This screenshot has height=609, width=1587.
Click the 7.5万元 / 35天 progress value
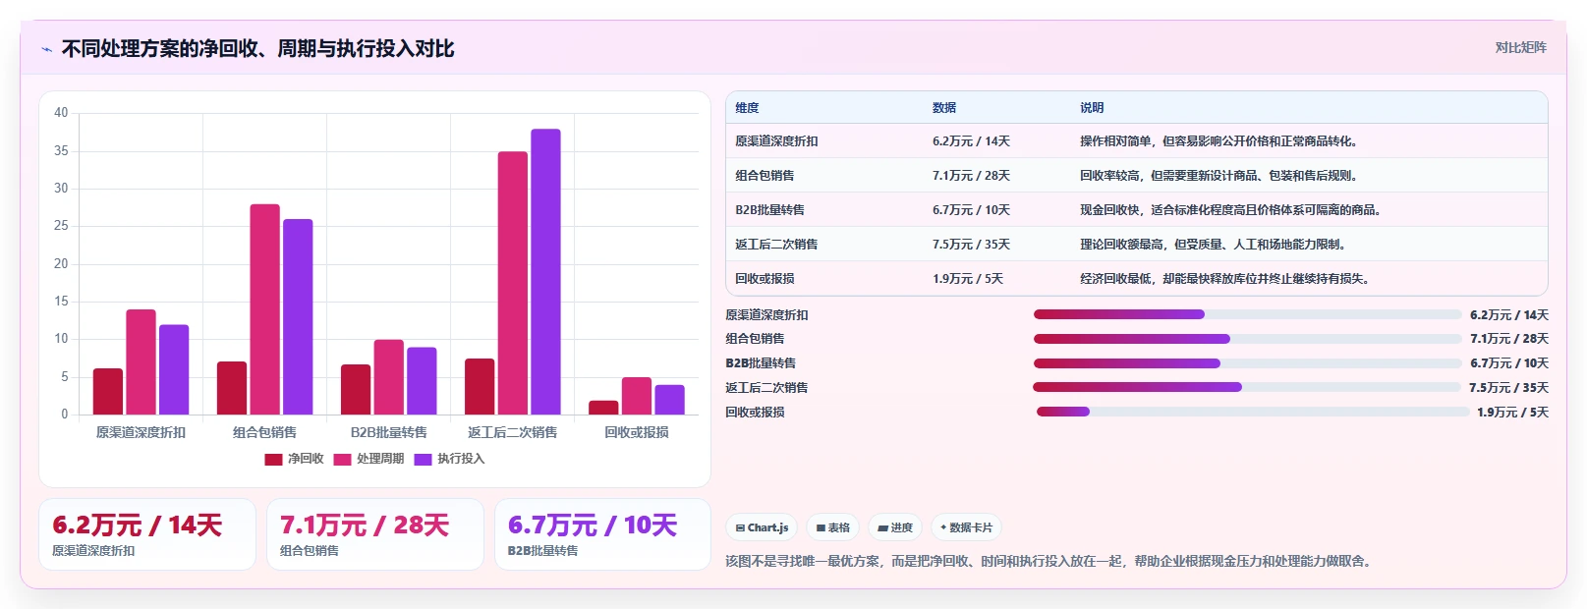point(1508,388)
